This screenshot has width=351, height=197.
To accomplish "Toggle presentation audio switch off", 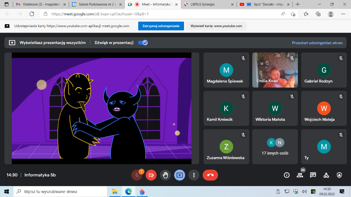I will pyautogui.click(x=143, y=43).
